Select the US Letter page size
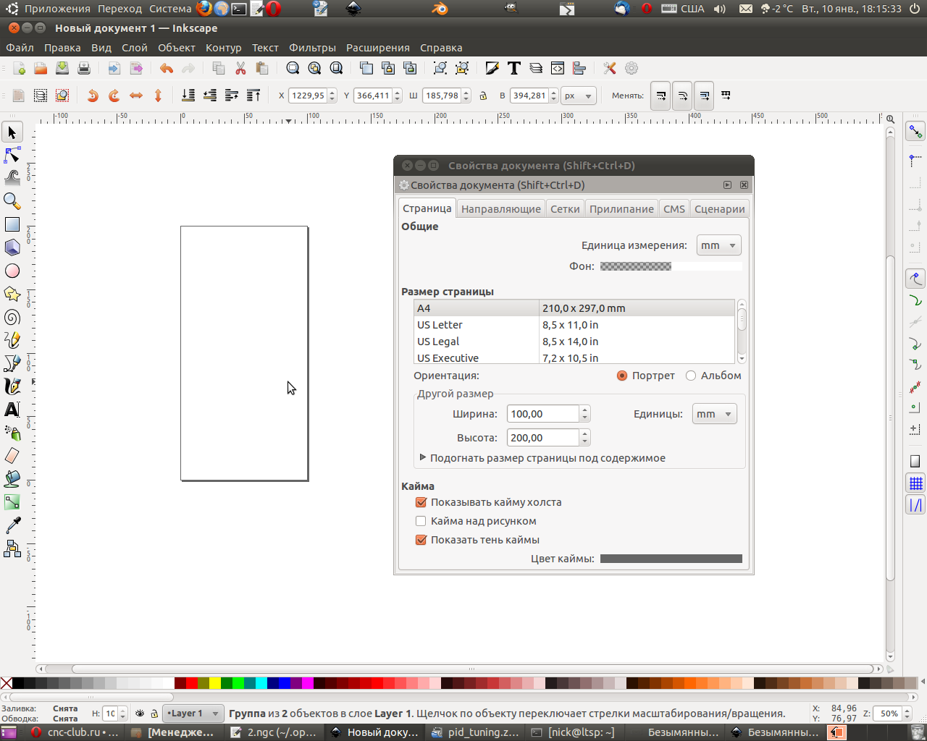 pos(574,325)
